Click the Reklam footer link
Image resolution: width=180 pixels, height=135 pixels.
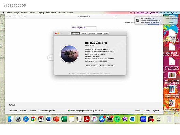(23, 111)
